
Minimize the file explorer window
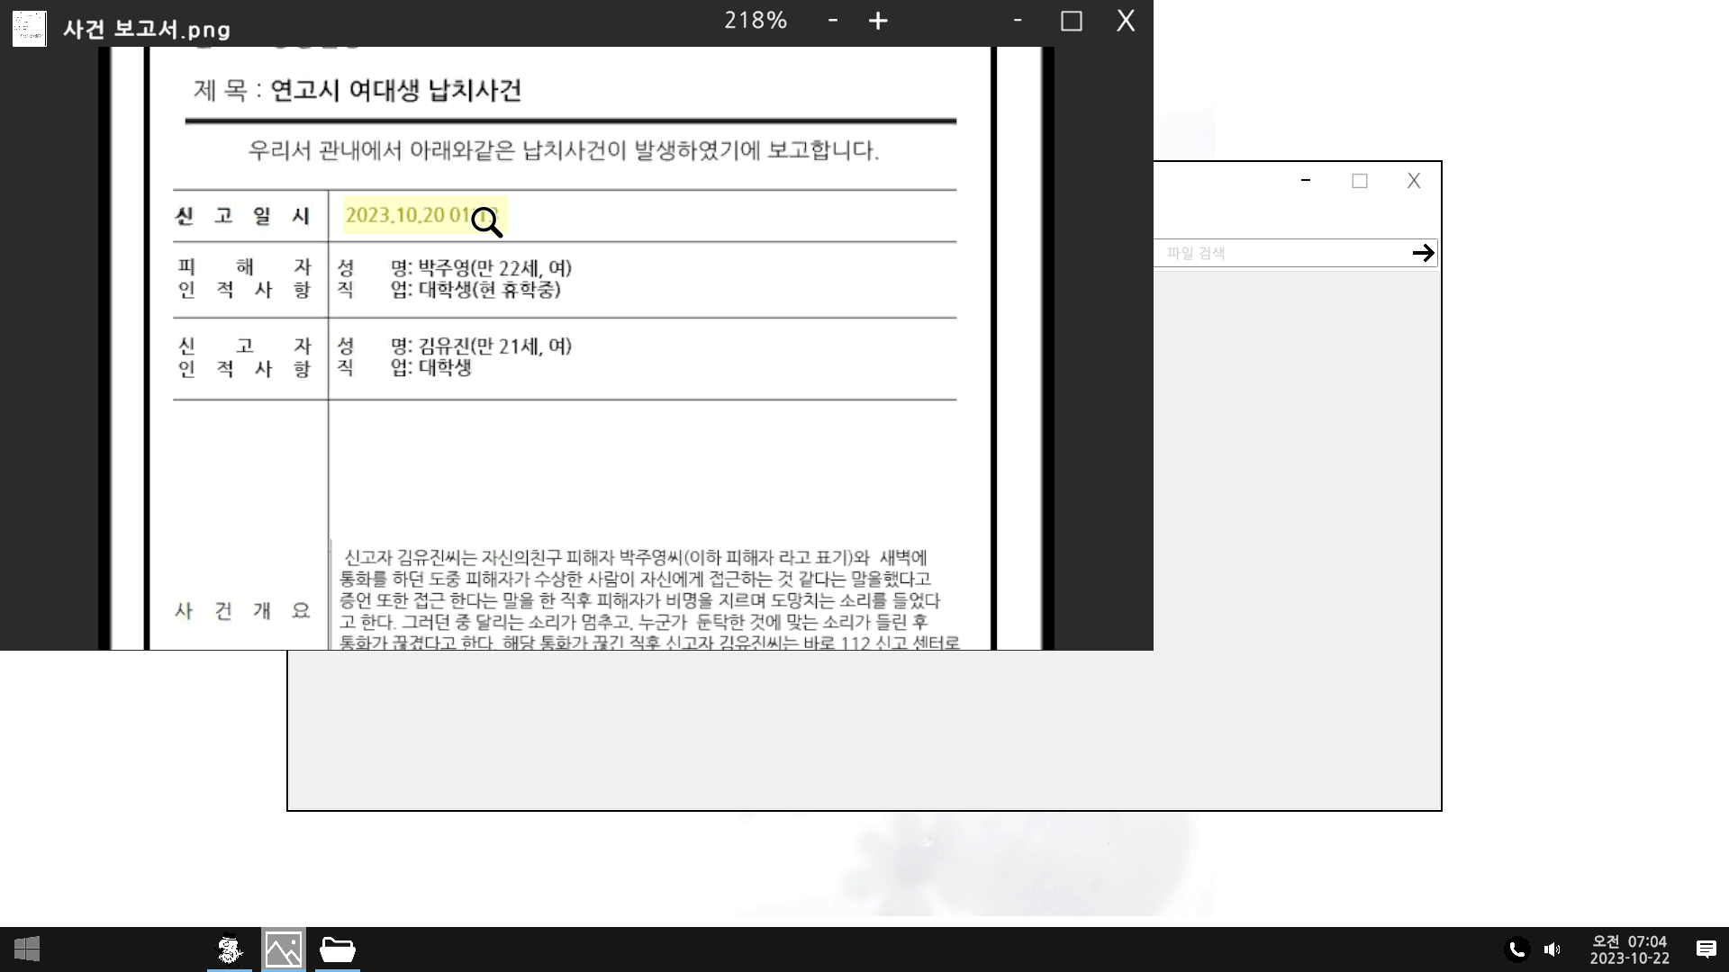pos(1305,181)
